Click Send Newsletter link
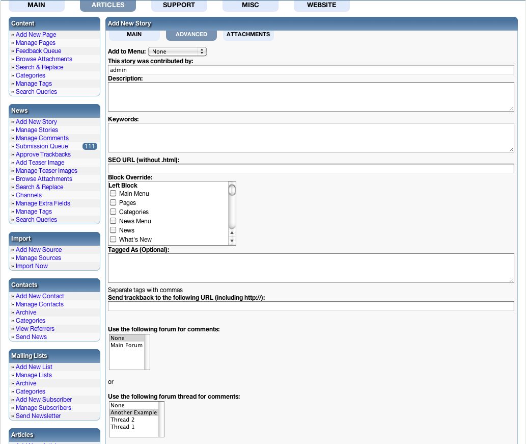The image size is (526, 444). [38, 416]
